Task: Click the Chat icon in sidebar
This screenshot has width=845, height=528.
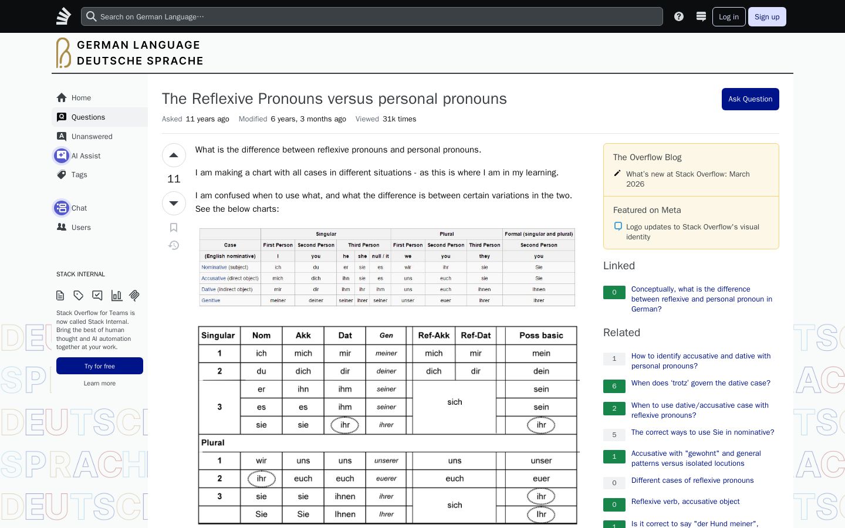Action: pyautogui.click(x=62, y=208)
